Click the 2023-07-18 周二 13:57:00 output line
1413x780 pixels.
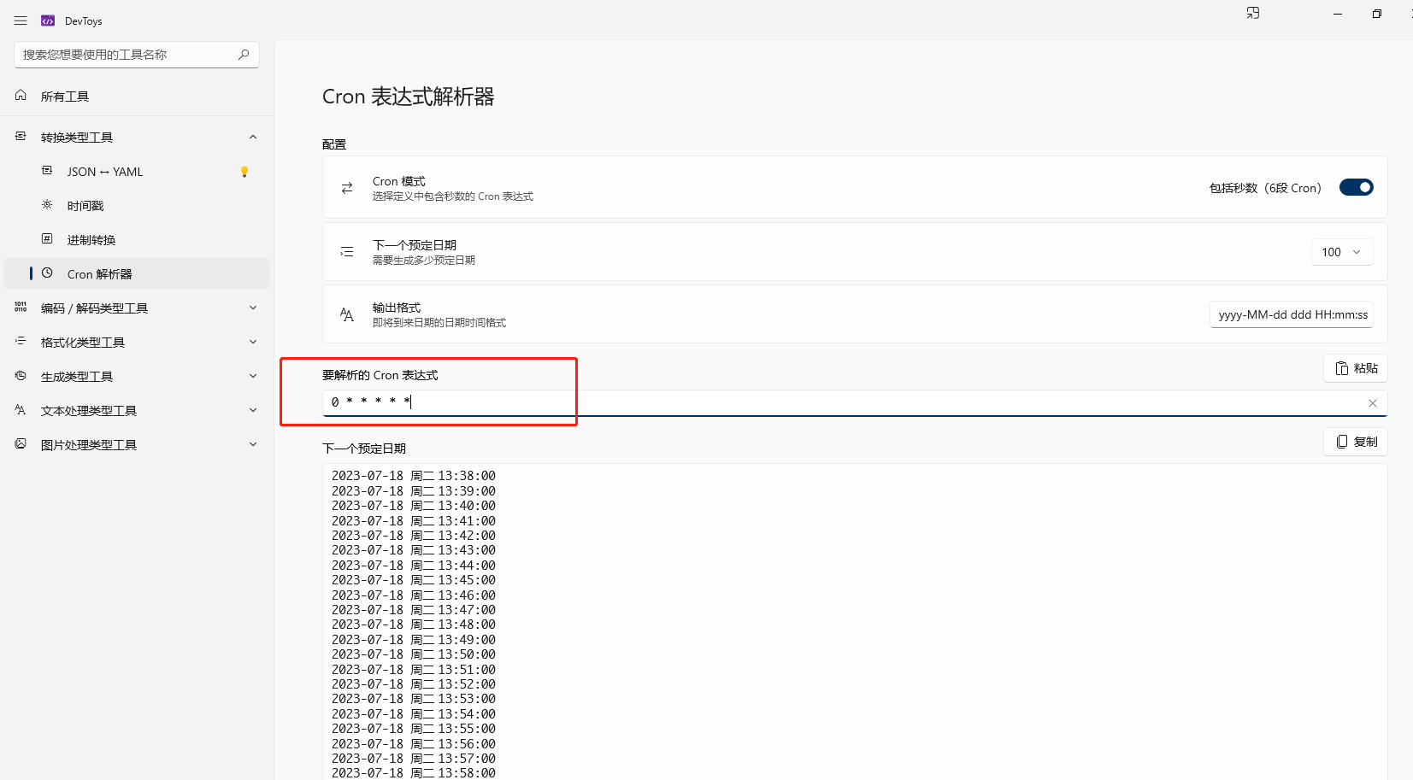point(414,759)
